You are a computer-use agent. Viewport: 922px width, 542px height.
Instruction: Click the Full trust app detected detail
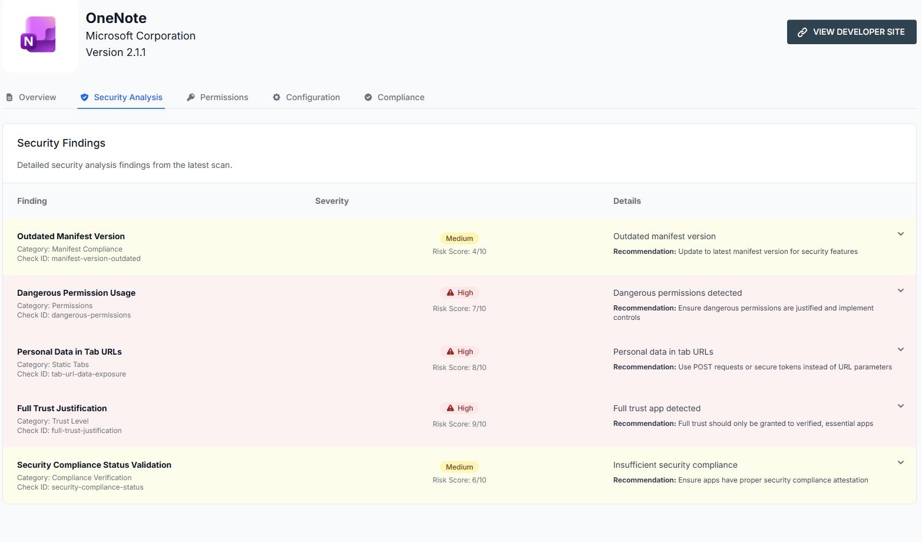(x=657, y=408)
